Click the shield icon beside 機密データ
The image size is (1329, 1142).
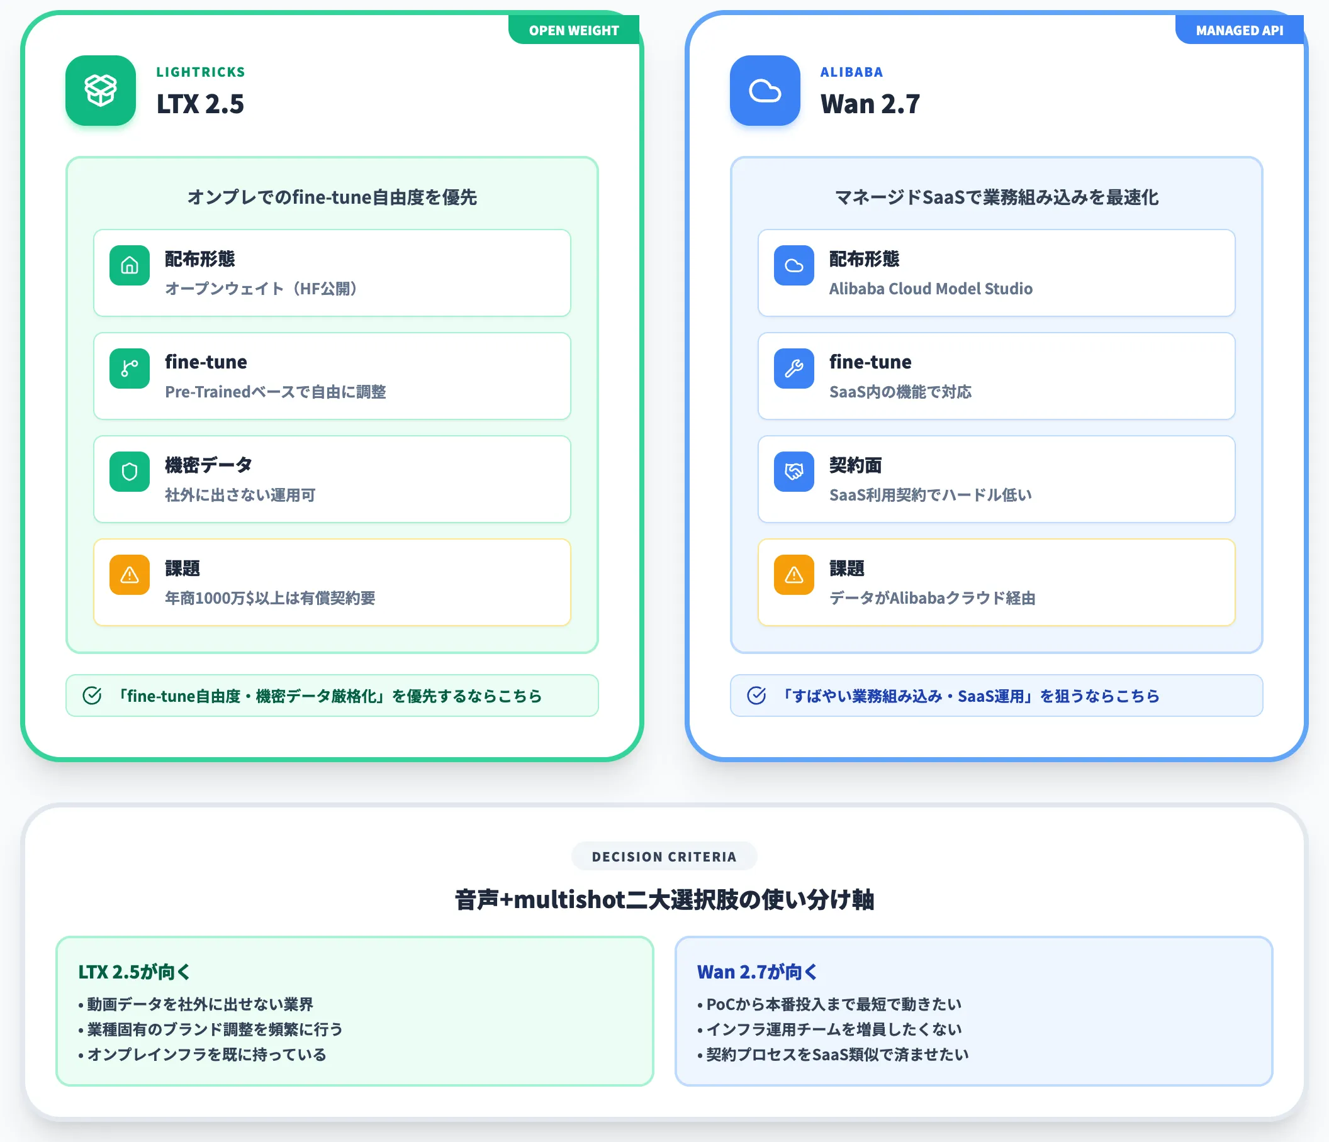pos(130,471)
